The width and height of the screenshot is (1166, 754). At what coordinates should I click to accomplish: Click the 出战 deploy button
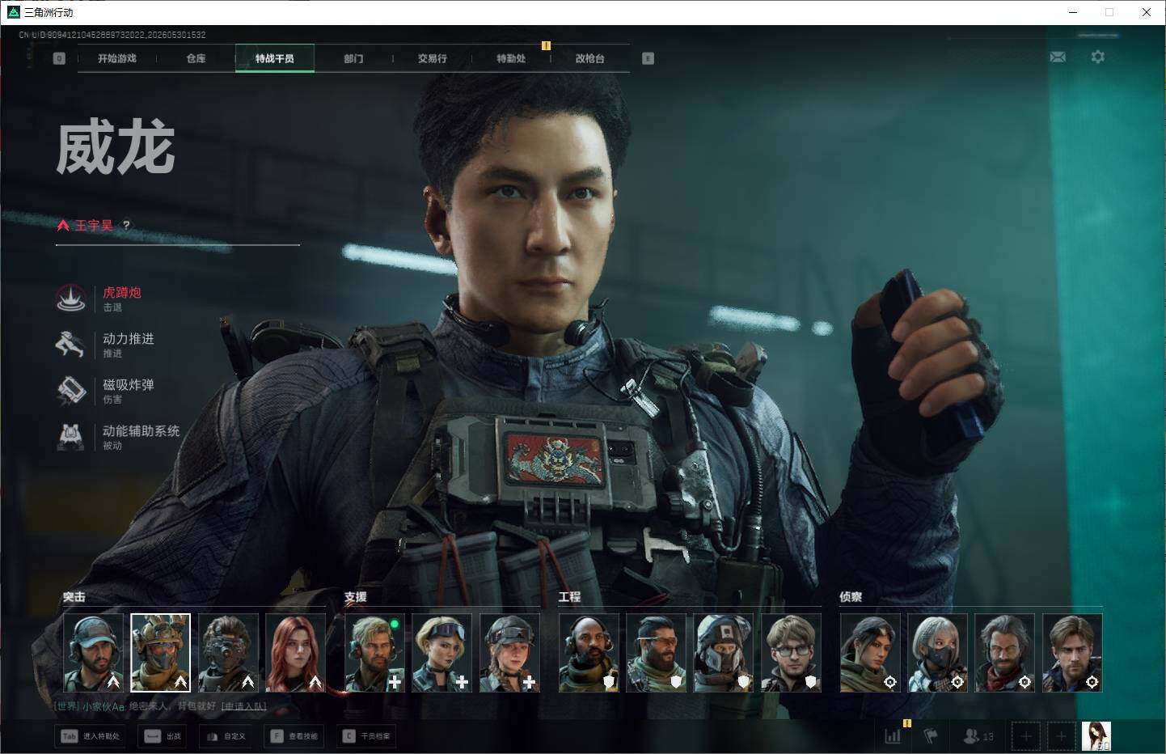point(163,736)
